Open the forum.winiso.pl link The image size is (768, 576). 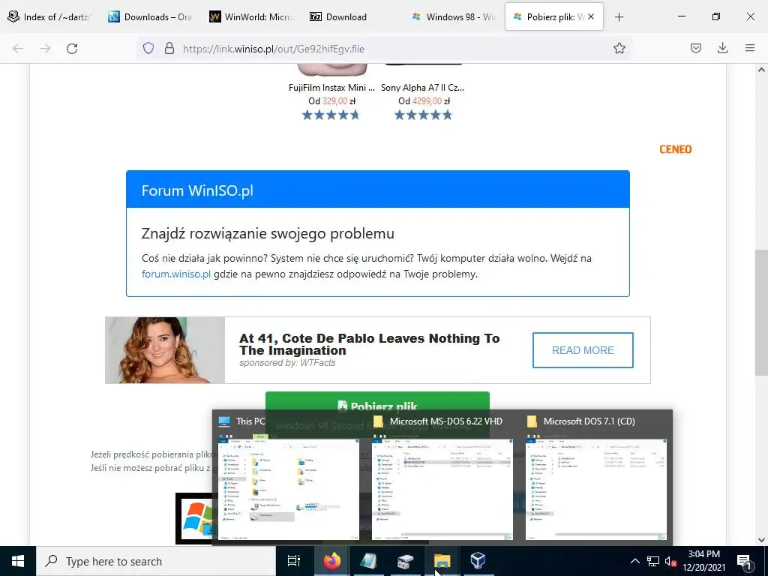coord(175,274)
